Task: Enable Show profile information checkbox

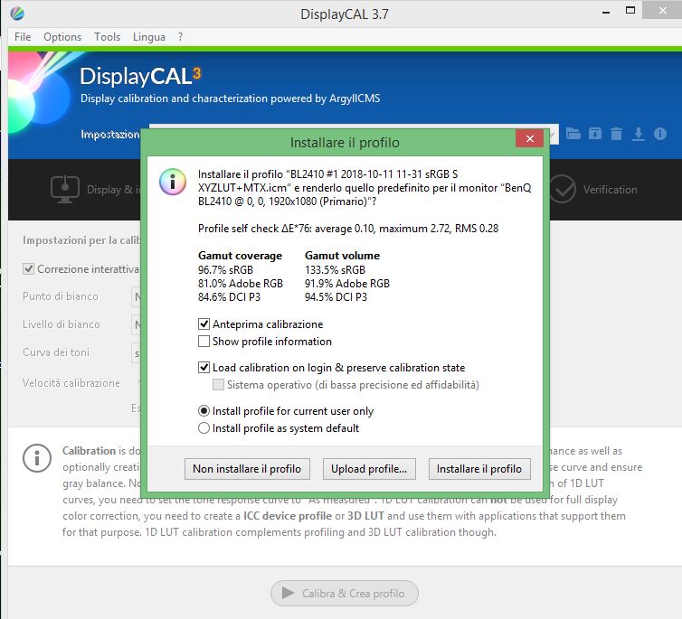Action: [204, 342]
